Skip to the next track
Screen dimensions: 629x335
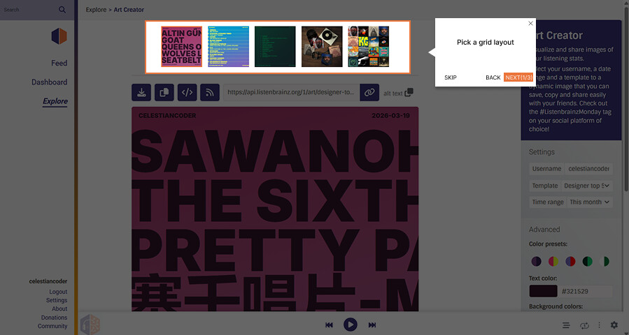[372, 325]
